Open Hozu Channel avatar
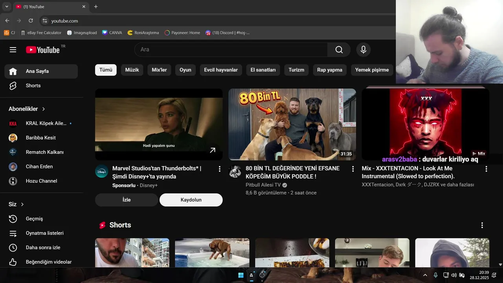This screenshot has height=283, width=503. coord(13,181)
